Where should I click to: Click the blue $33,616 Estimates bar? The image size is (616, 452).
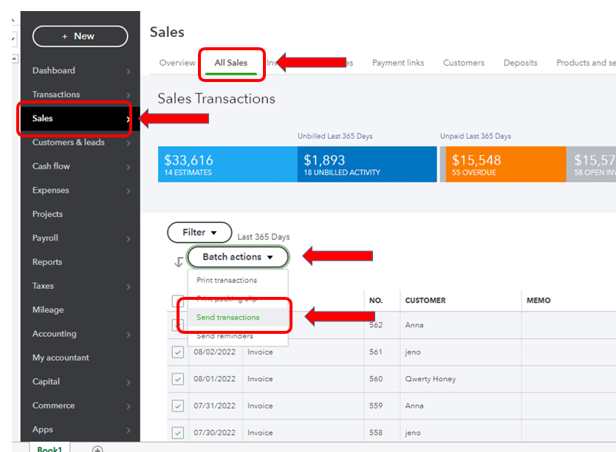[227, 164]
